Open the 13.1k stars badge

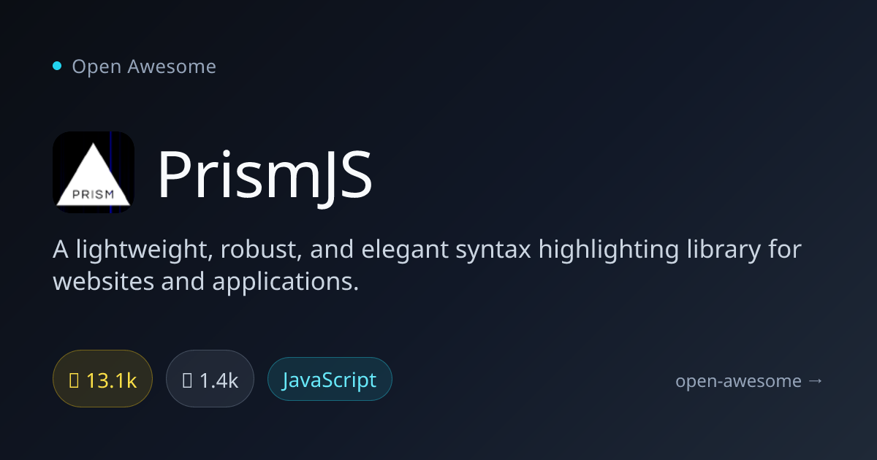pyautogui.click(x=102, y=379)
